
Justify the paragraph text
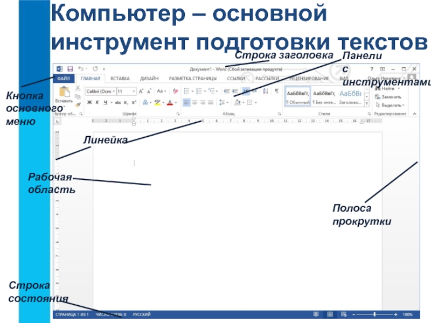[x=211, y=102]
